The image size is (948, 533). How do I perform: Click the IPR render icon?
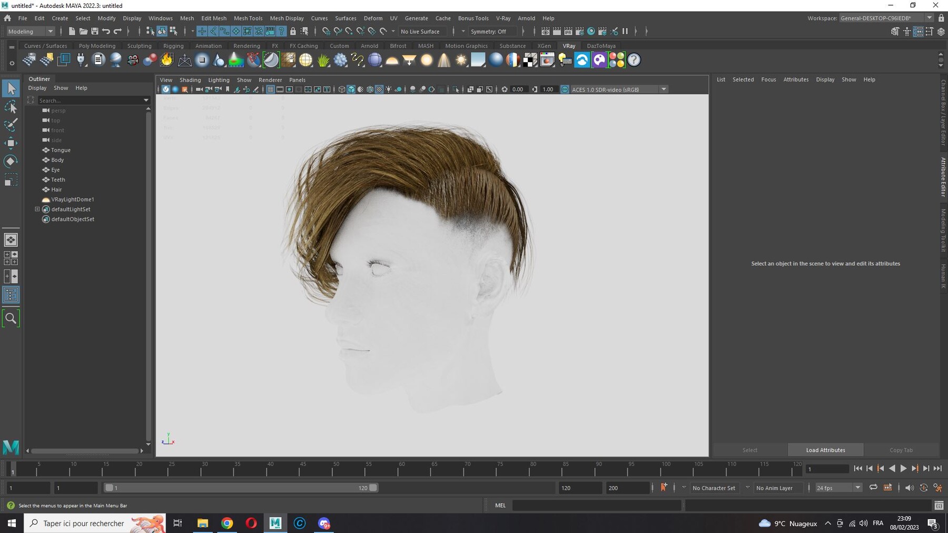click(x=568, y=32)
